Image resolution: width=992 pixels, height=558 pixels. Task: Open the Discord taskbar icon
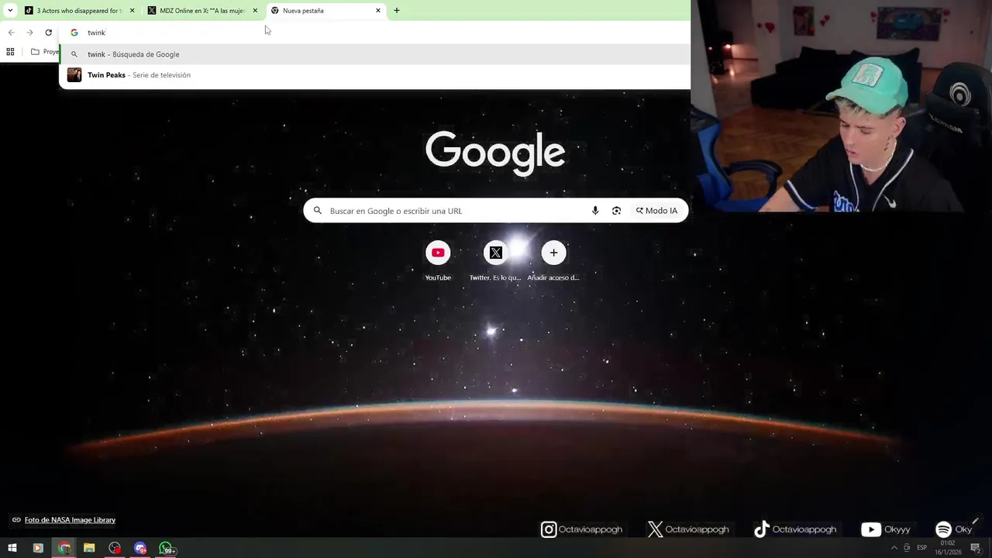(140, 549)
